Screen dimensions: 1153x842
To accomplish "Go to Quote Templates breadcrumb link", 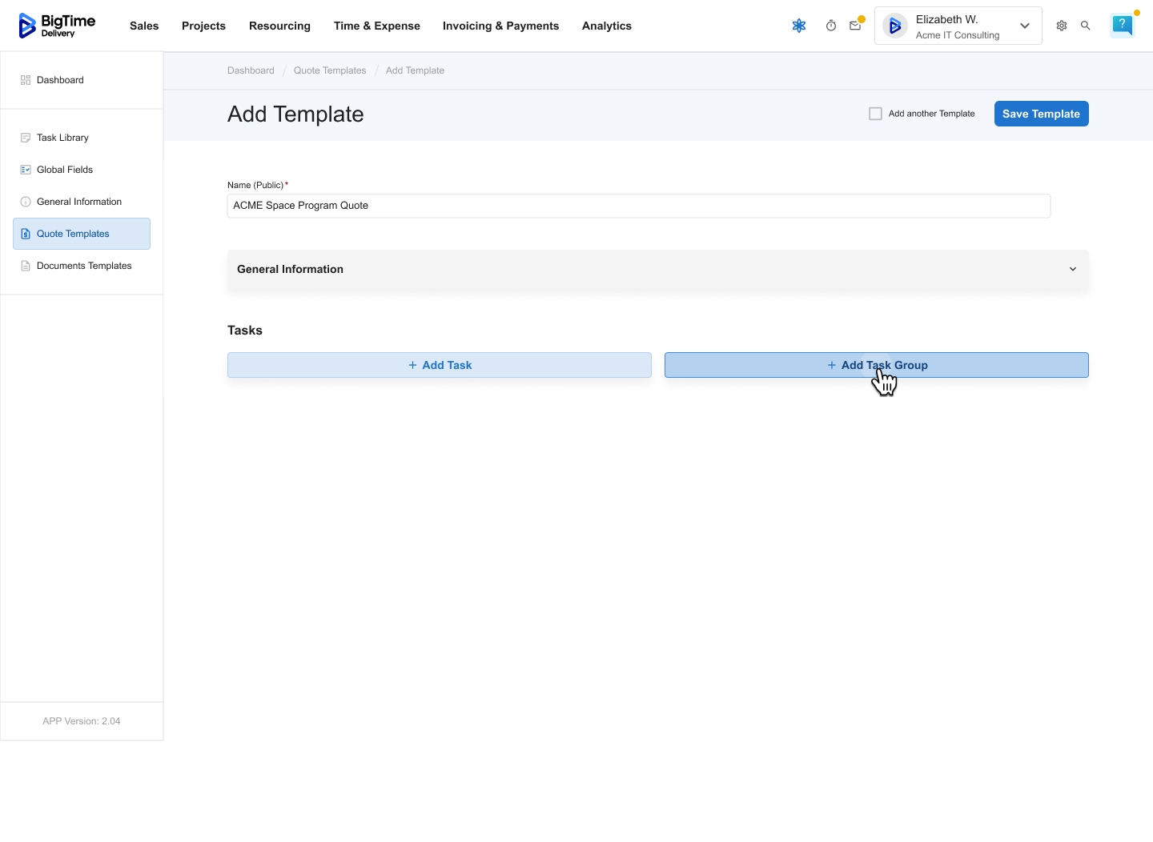I will [x=329, y=70].
